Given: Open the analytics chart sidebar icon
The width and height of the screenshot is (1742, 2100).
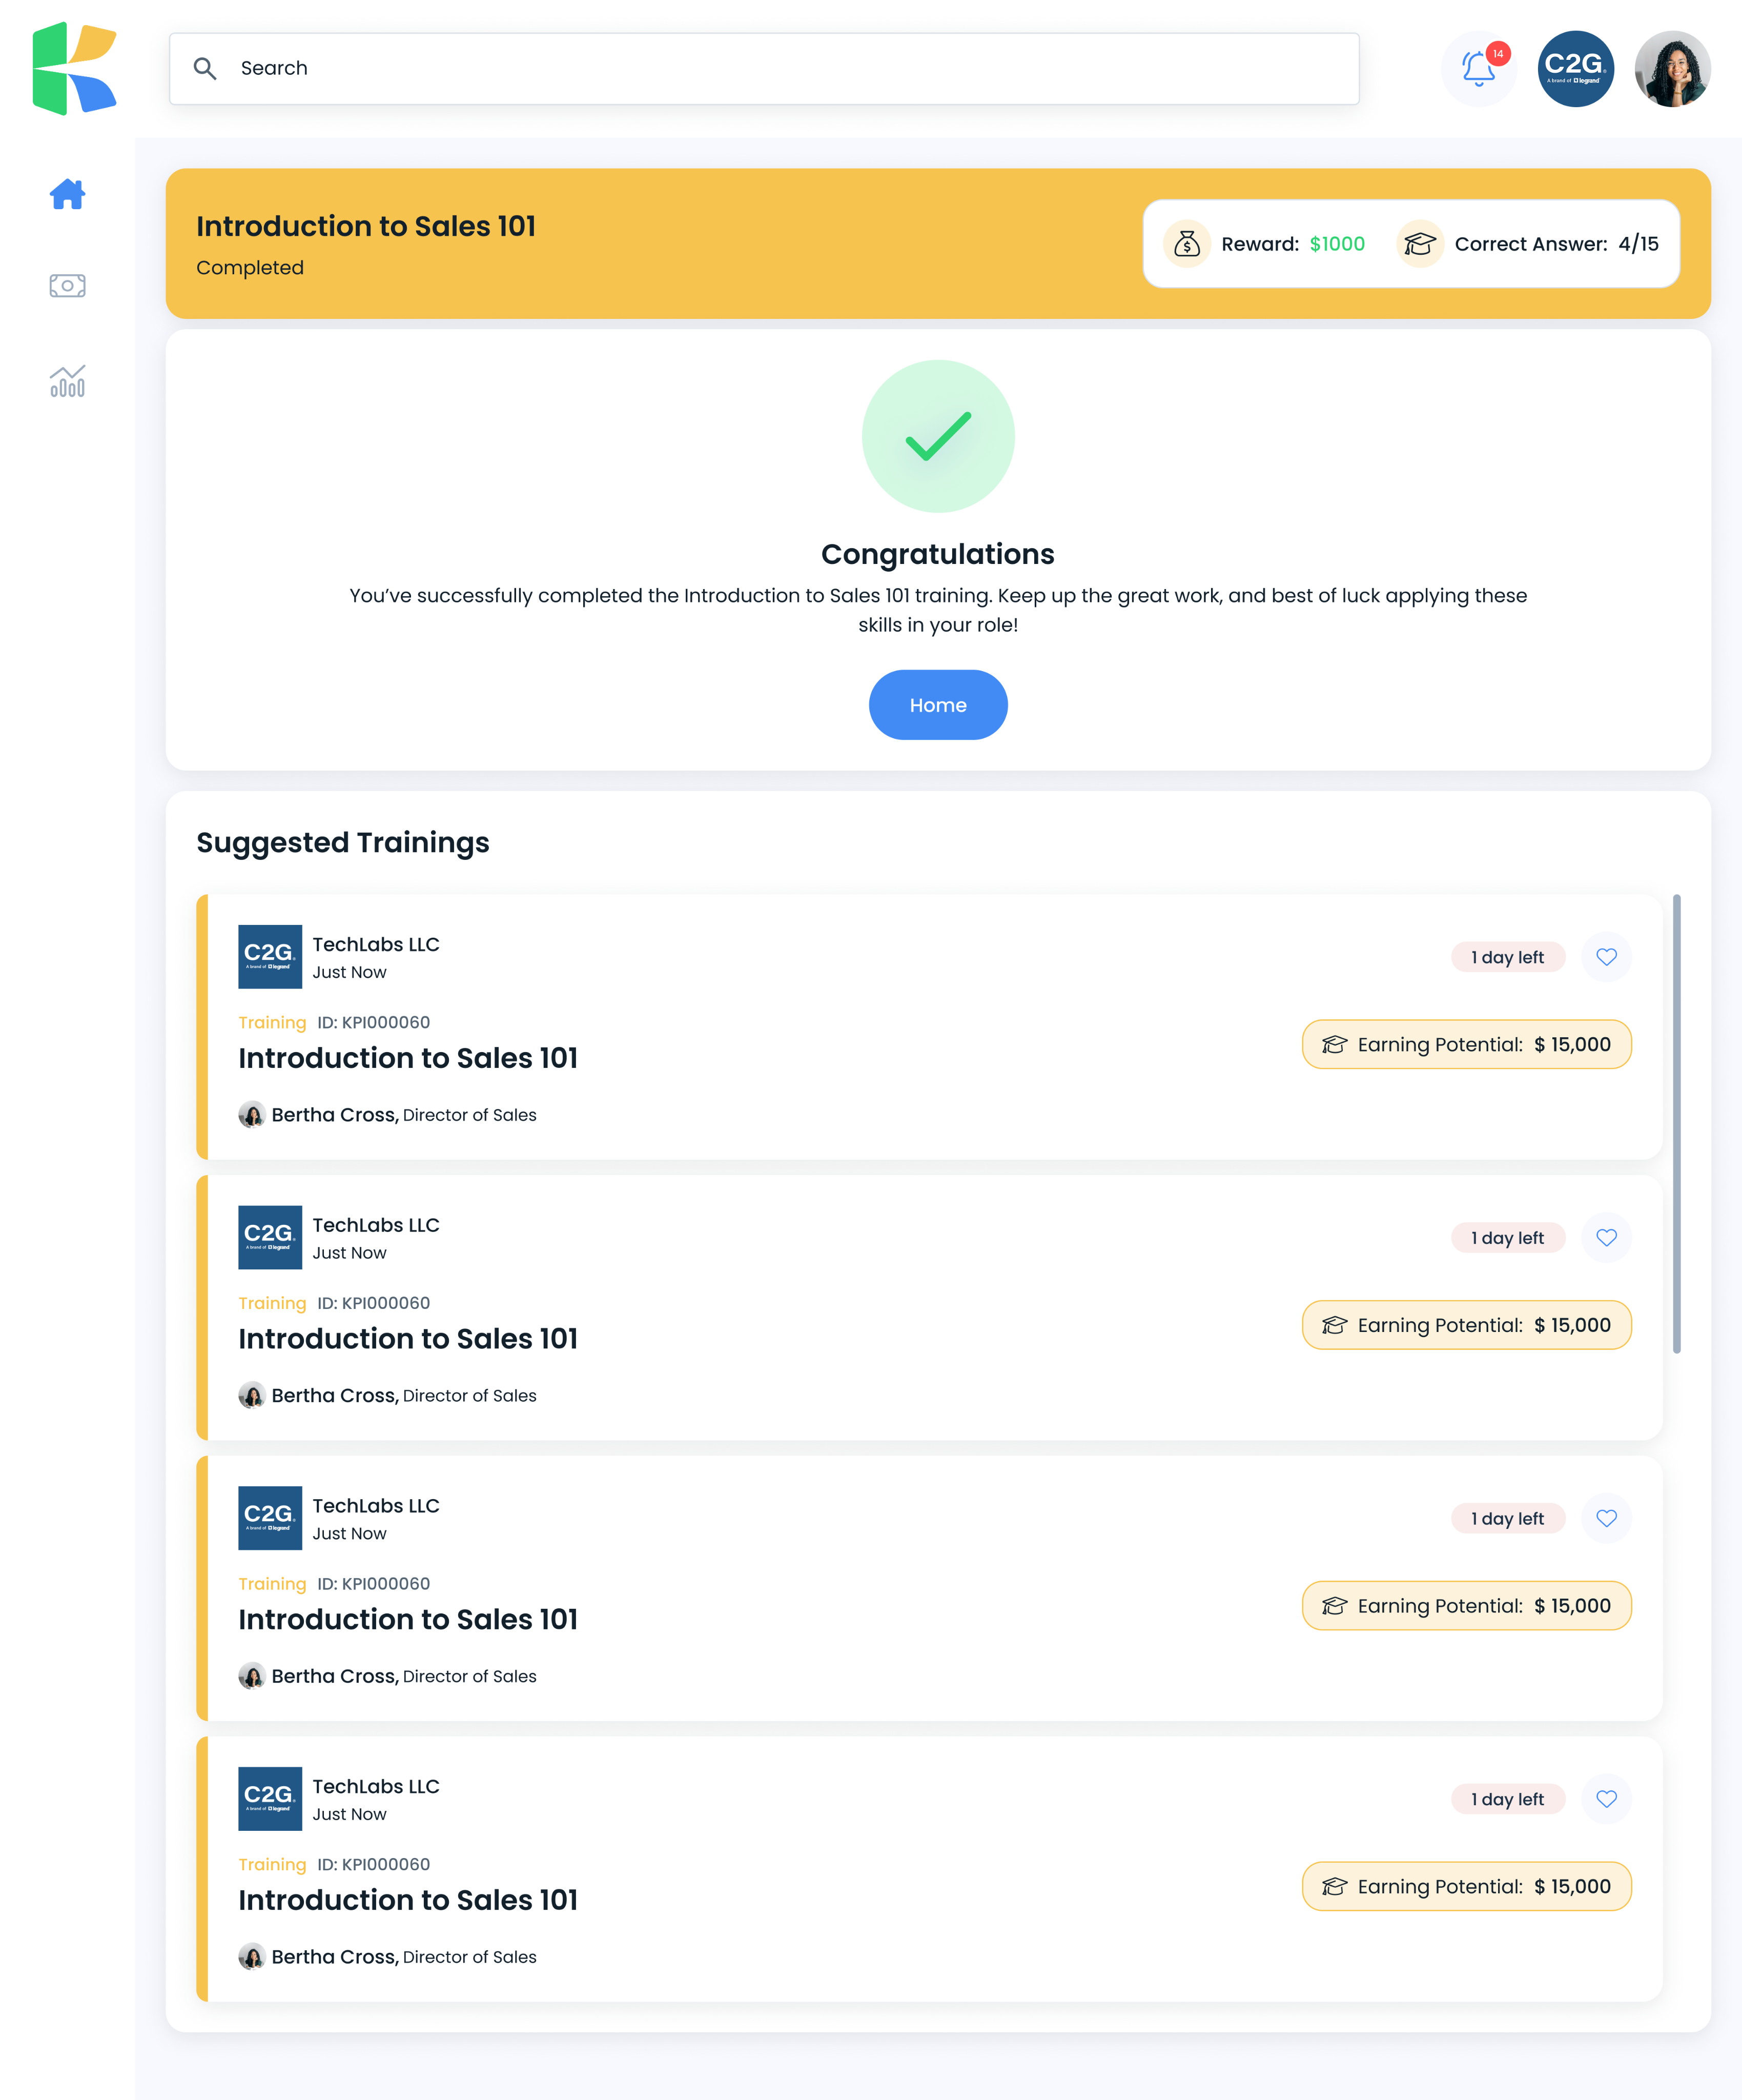Looking at the screenshot, I should (x=67, y=381).
